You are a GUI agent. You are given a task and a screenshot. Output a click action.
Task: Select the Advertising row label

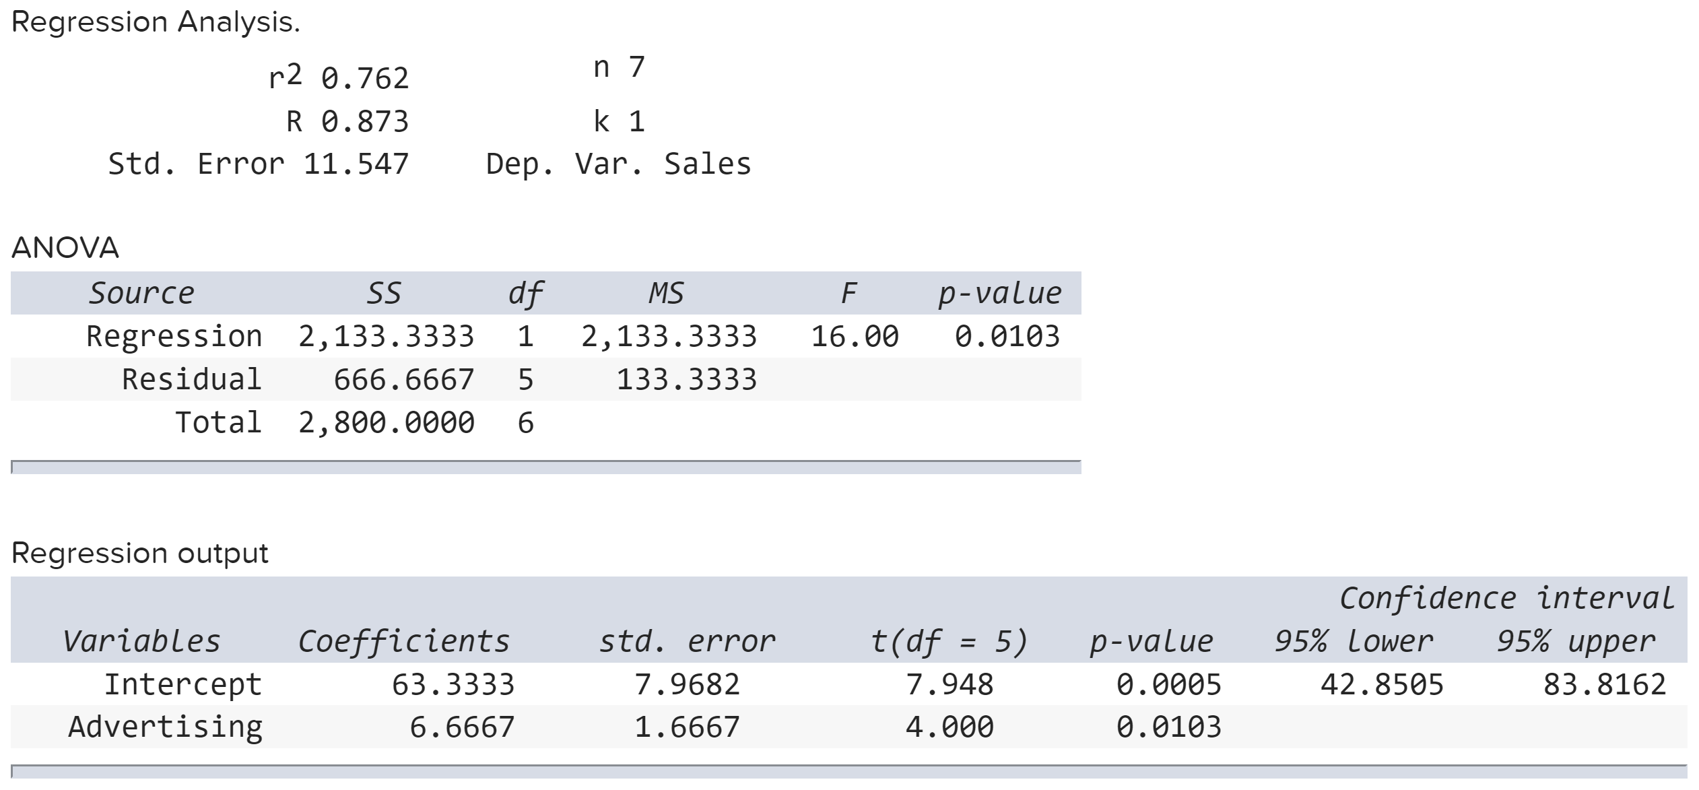click(165, 727)
